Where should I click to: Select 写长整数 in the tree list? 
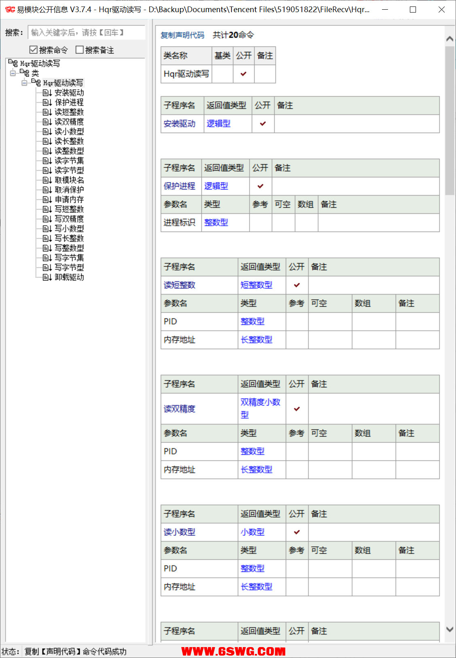coord(69,238)
